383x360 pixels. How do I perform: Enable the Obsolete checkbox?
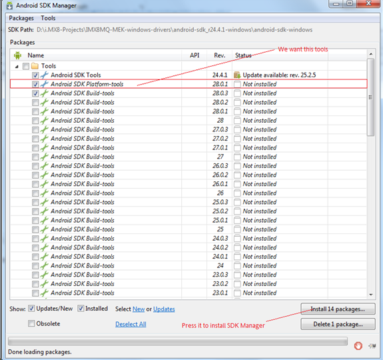click(x=31, y=323)
